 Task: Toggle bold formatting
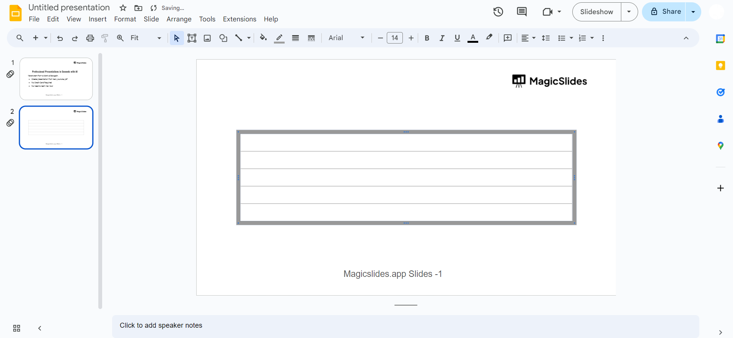click(427, 38)
